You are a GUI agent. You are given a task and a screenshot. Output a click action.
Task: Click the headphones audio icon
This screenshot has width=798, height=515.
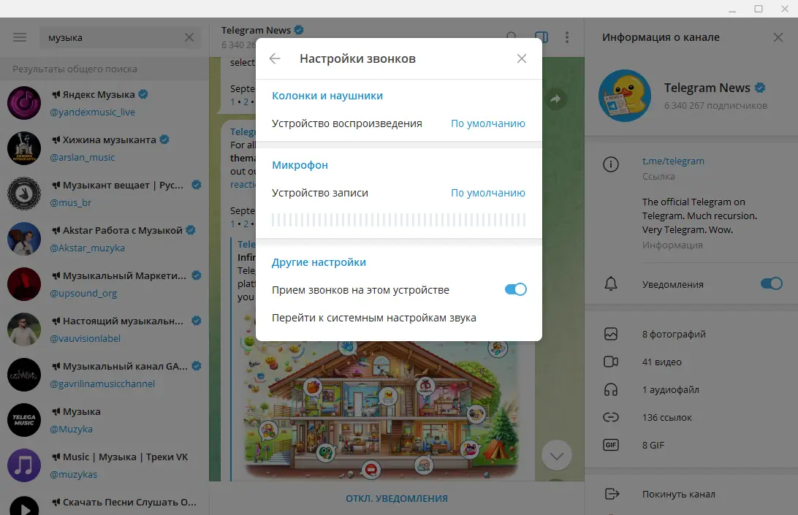(611, 390)
